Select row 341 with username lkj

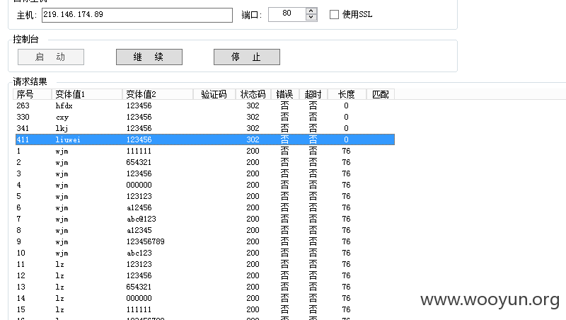(205, 128)
